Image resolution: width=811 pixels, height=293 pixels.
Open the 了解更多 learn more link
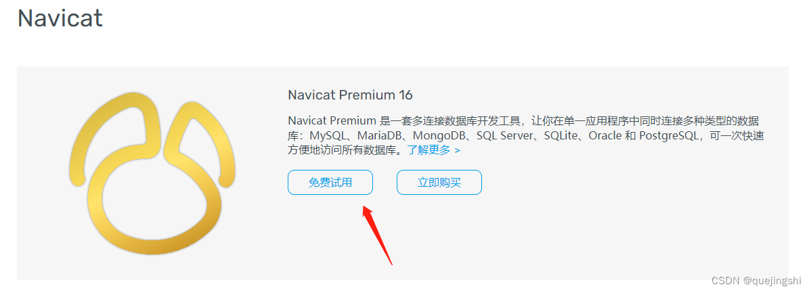point(429,150)
